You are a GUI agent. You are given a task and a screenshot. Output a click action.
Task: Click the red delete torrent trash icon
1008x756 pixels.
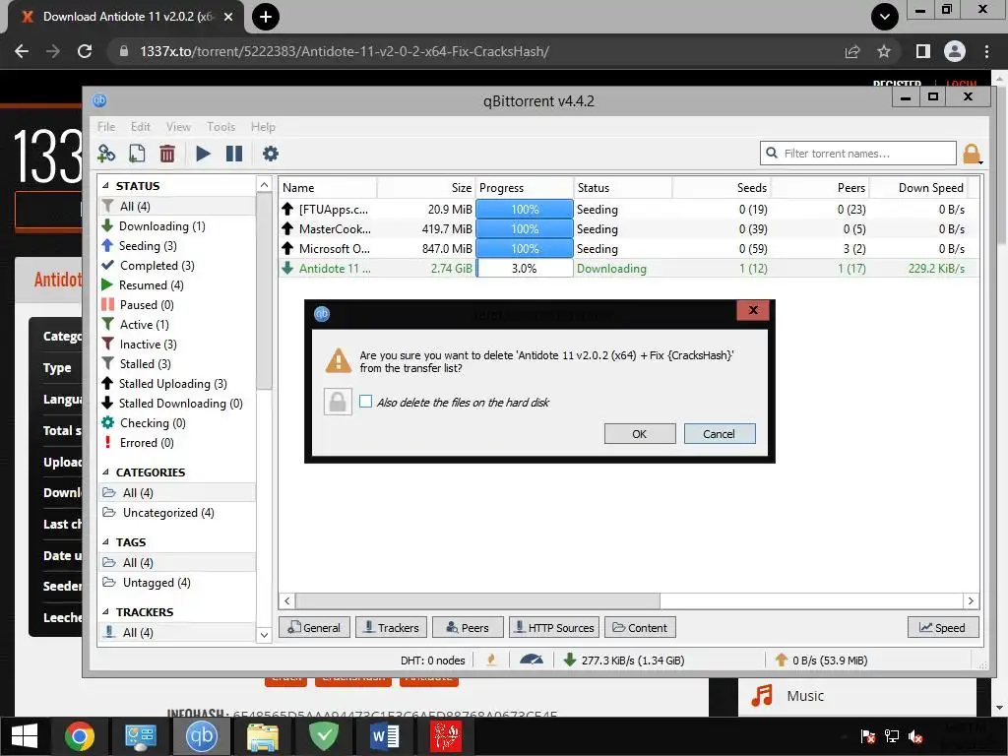[x=167, y=154]
